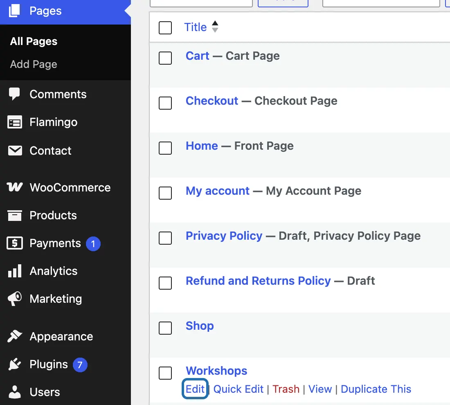450x405 pixels.
Task: Click Duplicate This under Workshops
Action: point(376,389)
